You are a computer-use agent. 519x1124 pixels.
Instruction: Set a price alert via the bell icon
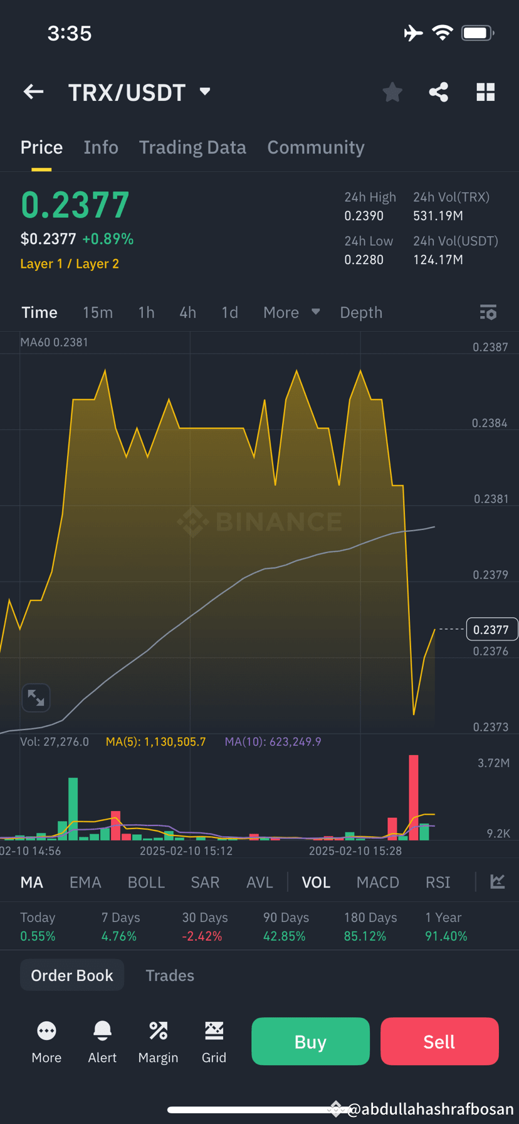[102, 1031]
